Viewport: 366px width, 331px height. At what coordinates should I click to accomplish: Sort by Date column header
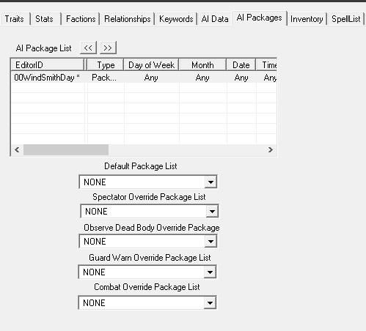(241, 65)
